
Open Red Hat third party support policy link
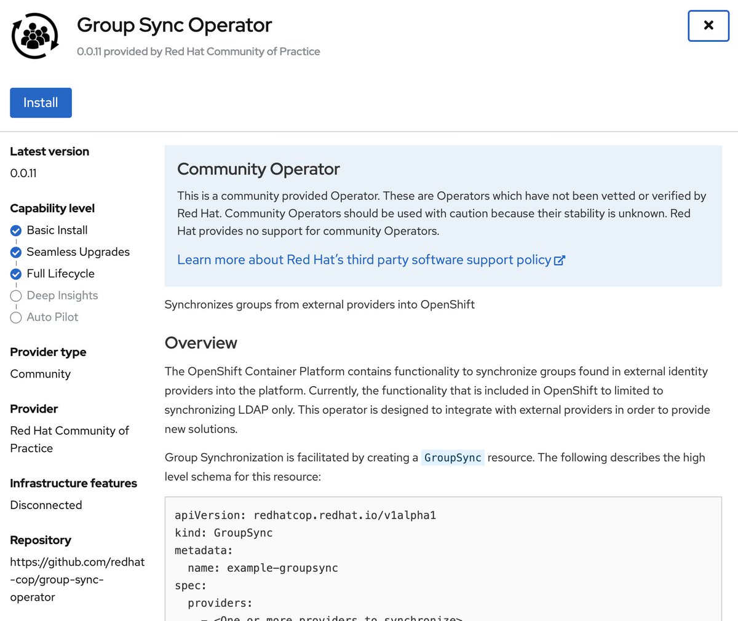click(364, 259)
